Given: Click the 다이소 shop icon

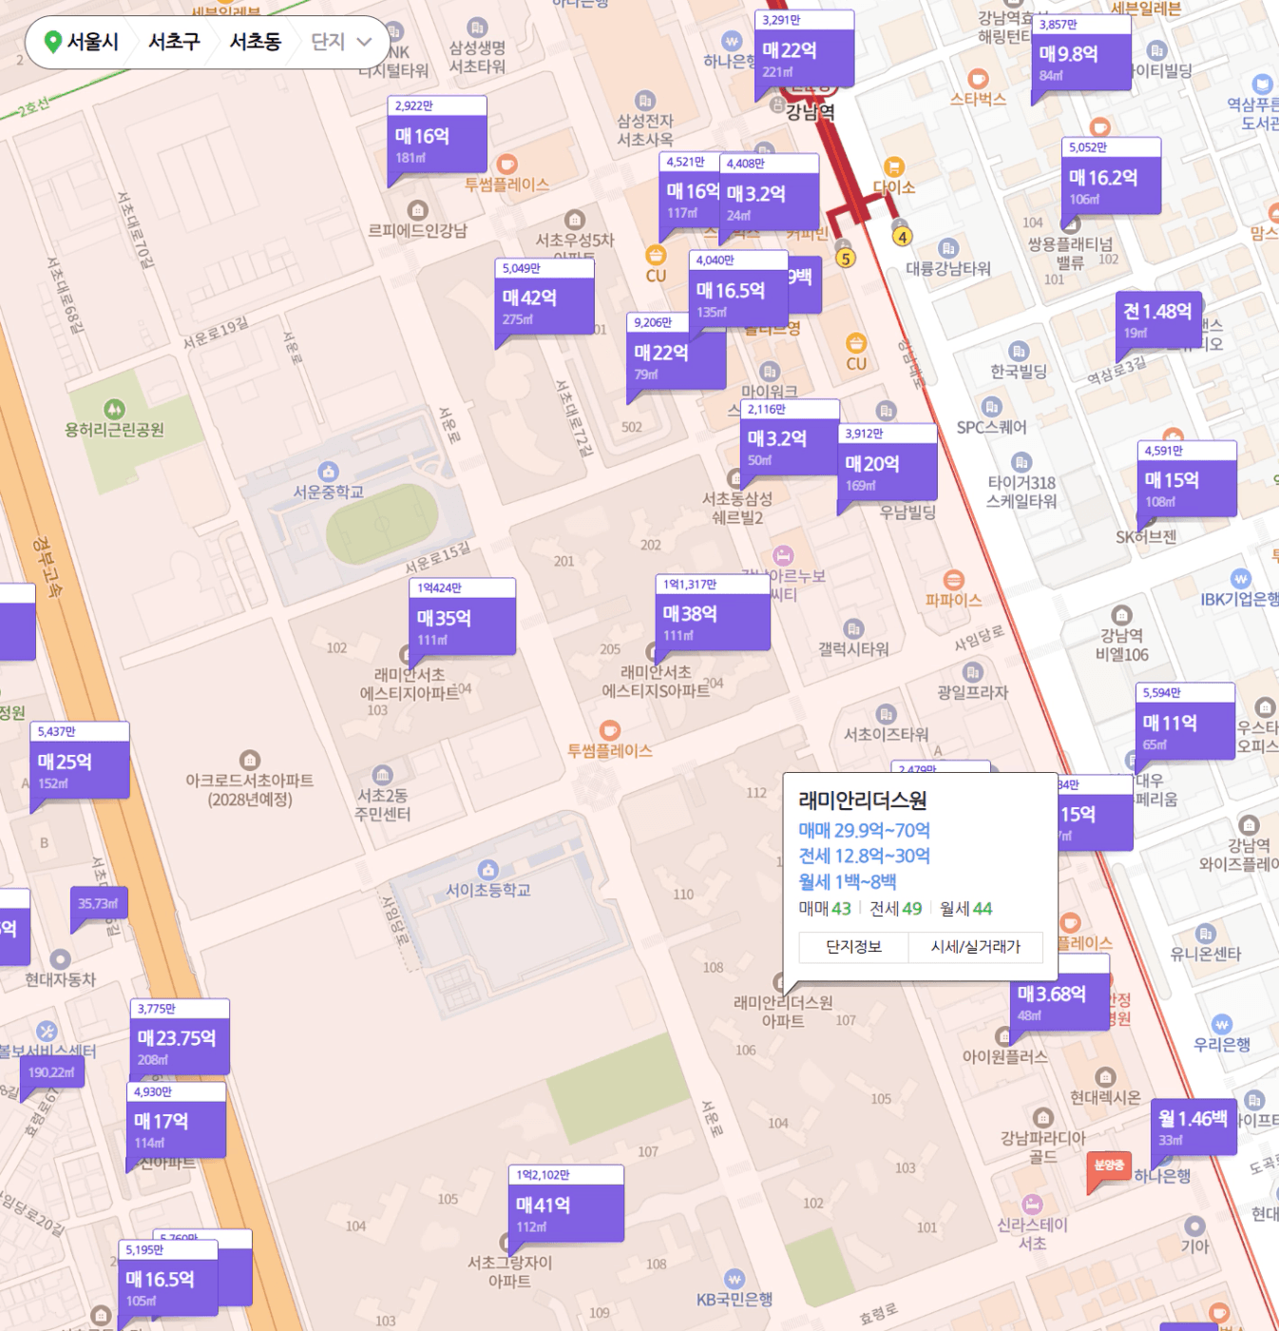Looking at the screenshot, I should tap(893, 167).
